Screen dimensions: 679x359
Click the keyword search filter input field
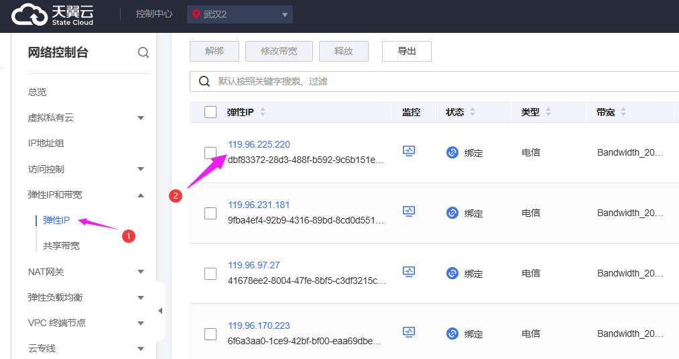(436, 82)
